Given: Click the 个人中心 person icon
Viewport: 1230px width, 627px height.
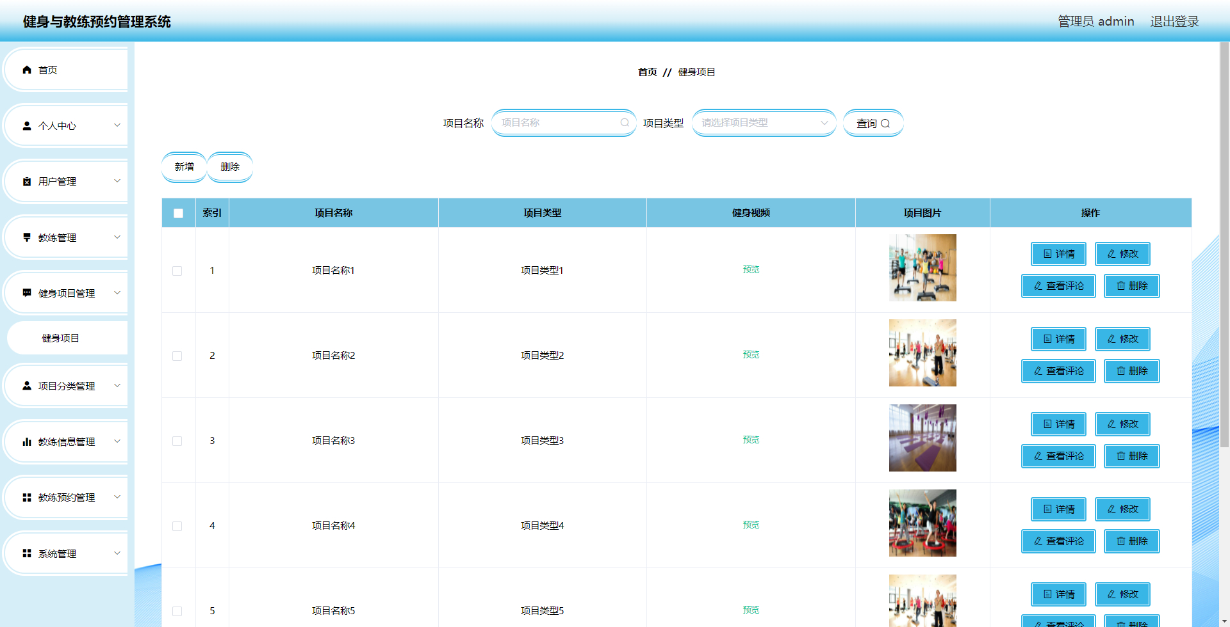Looking at the screenshot, I should (26, 125).
